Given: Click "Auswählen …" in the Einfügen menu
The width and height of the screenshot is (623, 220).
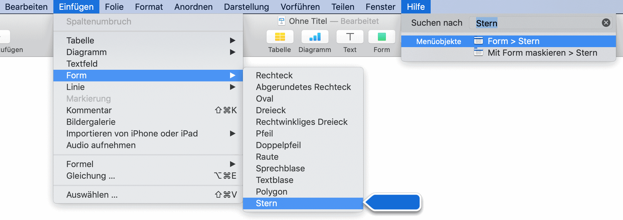Looking at the screenshot, I should click(x=91, y=194).
